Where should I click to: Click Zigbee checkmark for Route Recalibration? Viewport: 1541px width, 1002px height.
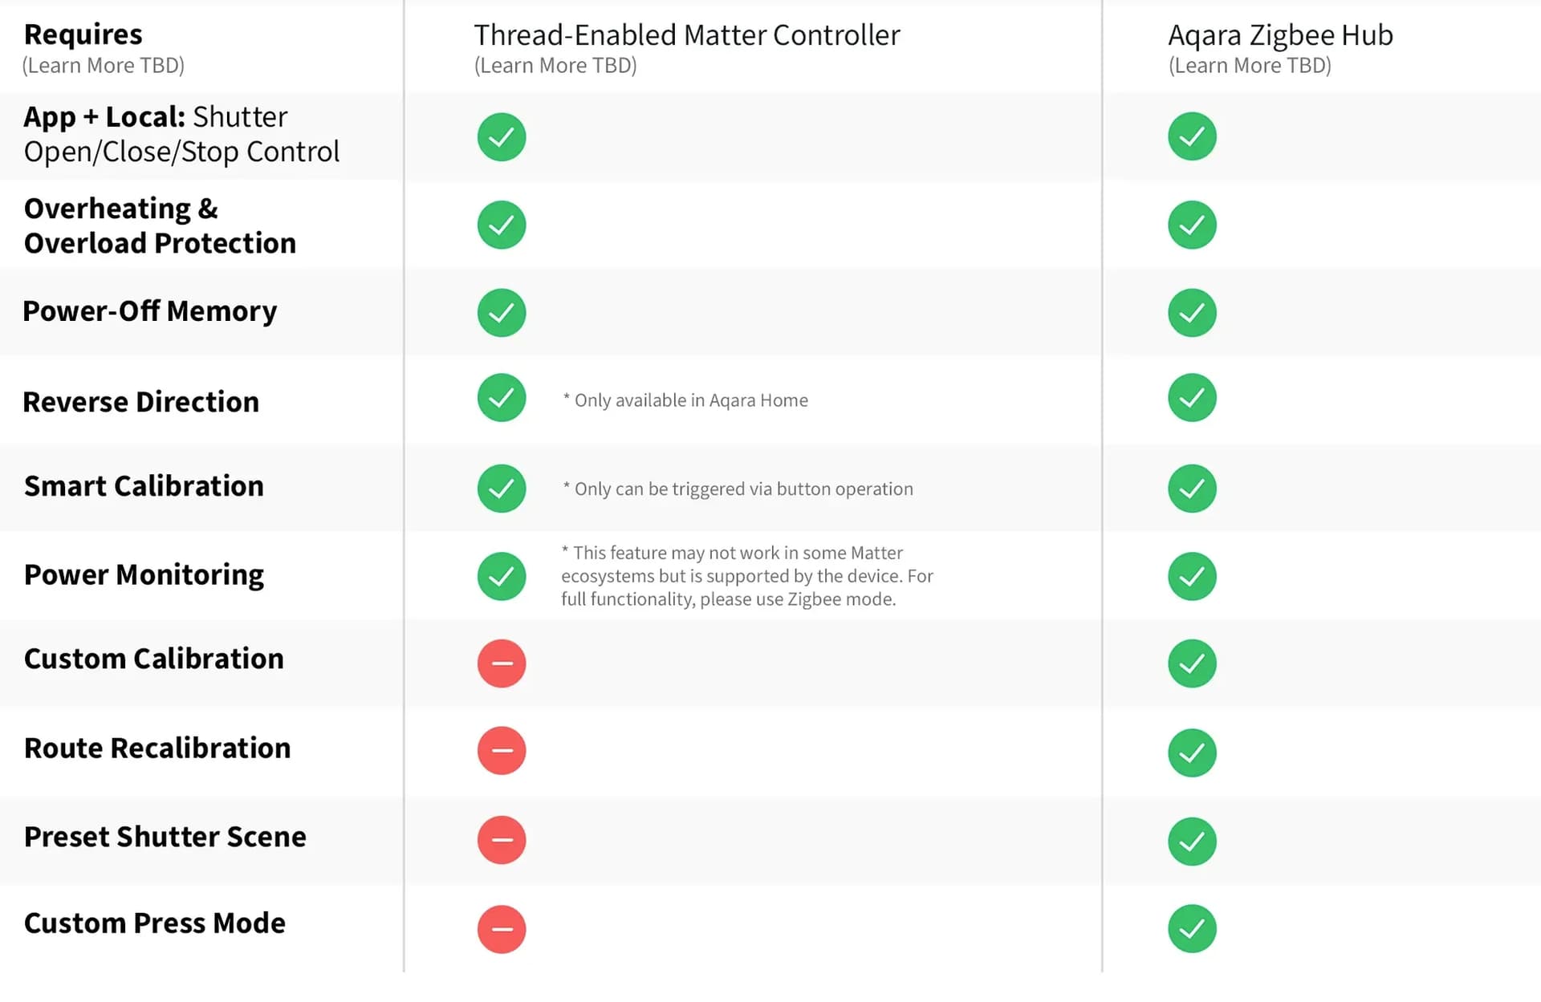[1192, 753]
